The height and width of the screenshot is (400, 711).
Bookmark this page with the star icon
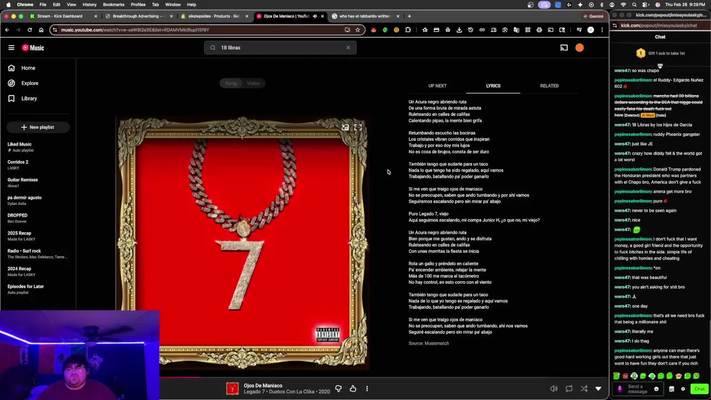[358, 30]
